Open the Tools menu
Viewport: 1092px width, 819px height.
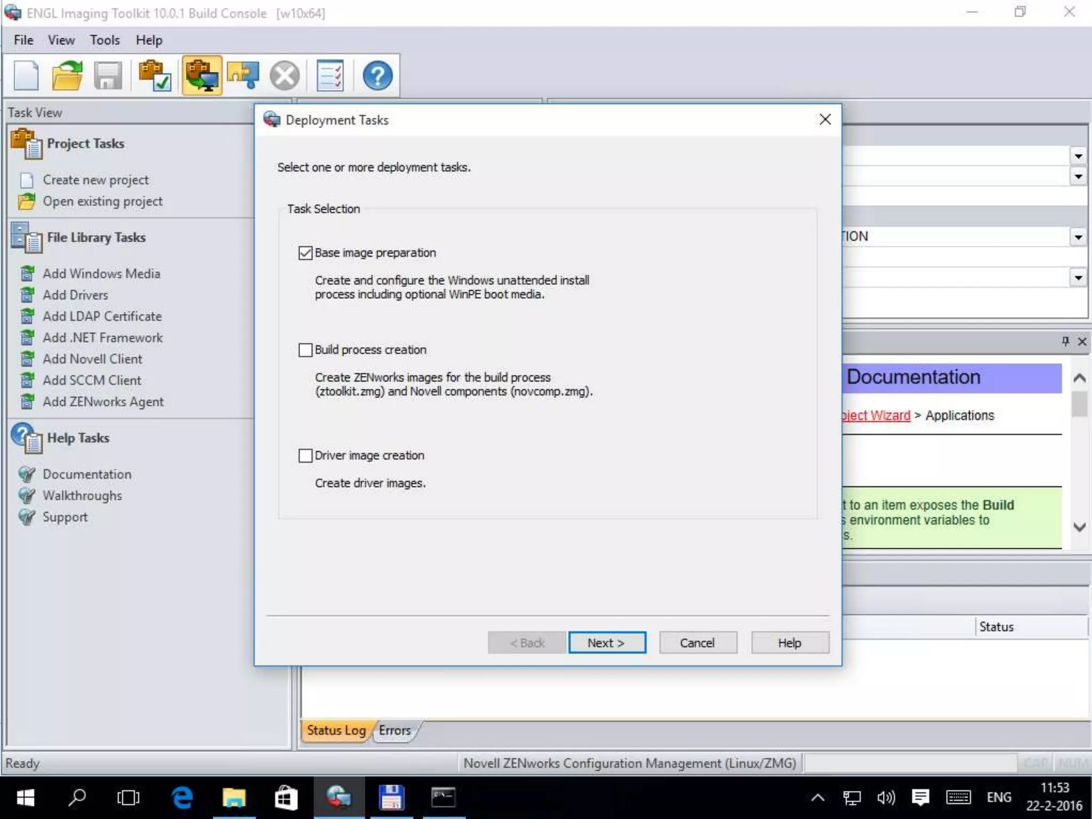[x=105, y=40]
